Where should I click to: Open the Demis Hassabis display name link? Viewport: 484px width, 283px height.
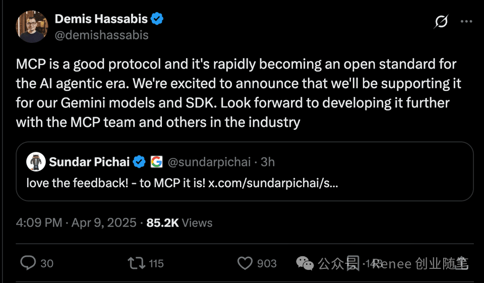[101, 19]
